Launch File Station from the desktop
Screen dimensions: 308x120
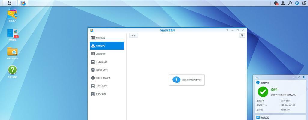tap(12, 52)
